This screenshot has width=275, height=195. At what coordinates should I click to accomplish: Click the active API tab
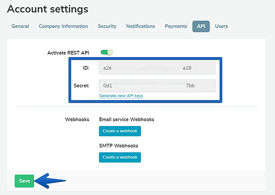[x=201, y=26]
